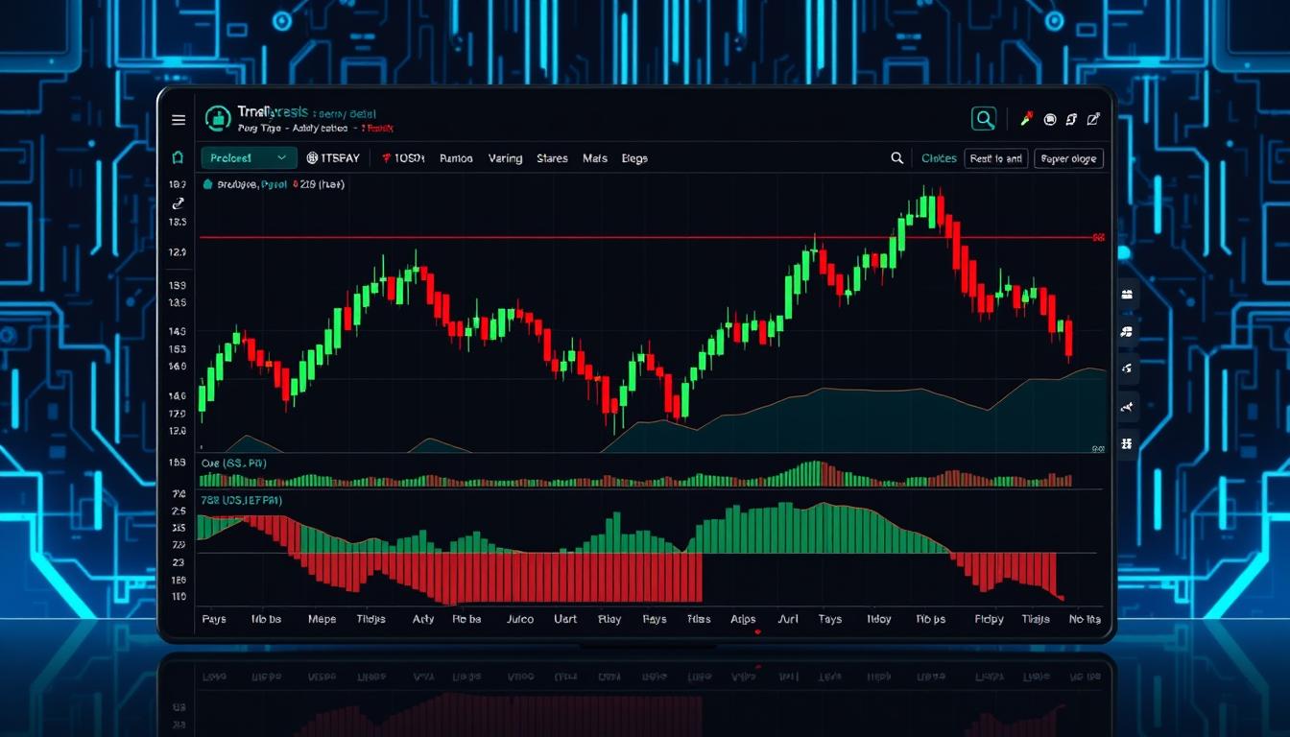Click the diagonal arrow icon in left rail
Viewport: 1290px width, 737px height.
178,203
